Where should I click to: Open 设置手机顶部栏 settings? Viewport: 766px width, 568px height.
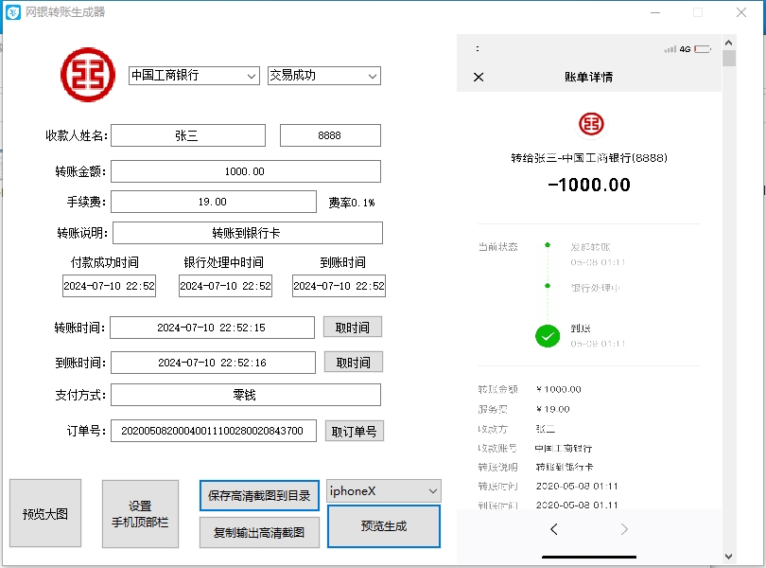[139, 513]
